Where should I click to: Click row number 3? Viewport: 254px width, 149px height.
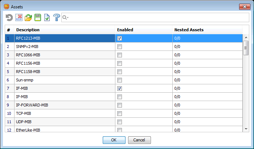tap(9, 55)
